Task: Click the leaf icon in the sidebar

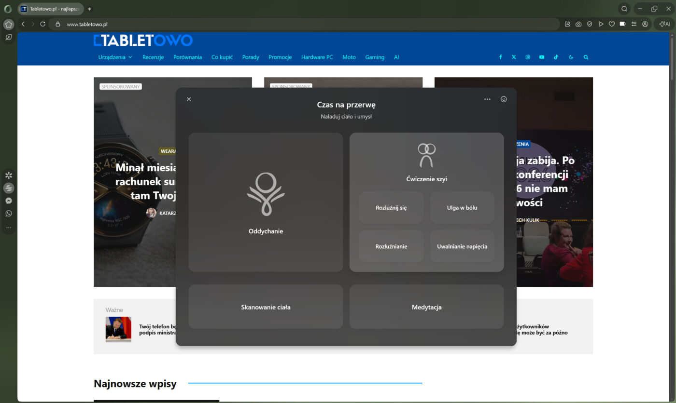Action: click(8, 37)
